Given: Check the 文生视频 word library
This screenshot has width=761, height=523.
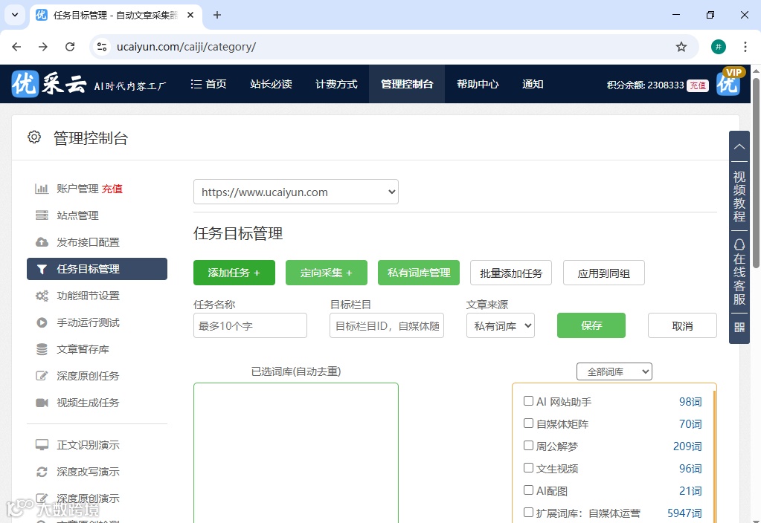Looking at the screenshot, I should [x=528, y=468].
